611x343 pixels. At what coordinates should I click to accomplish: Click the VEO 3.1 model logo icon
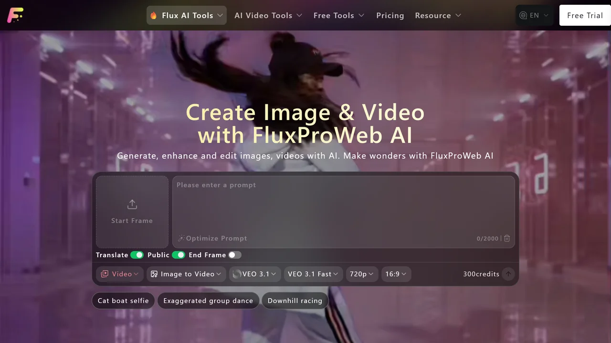coord(237,274)
